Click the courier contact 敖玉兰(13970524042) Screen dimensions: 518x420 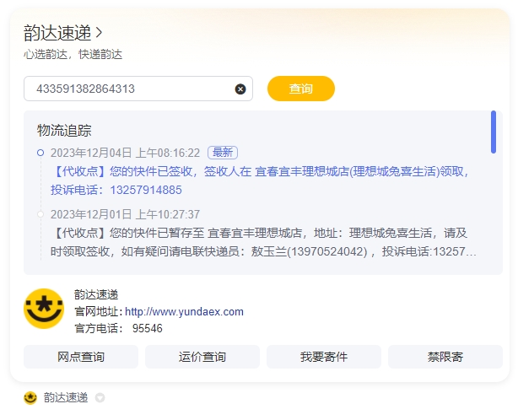[310, 251]
